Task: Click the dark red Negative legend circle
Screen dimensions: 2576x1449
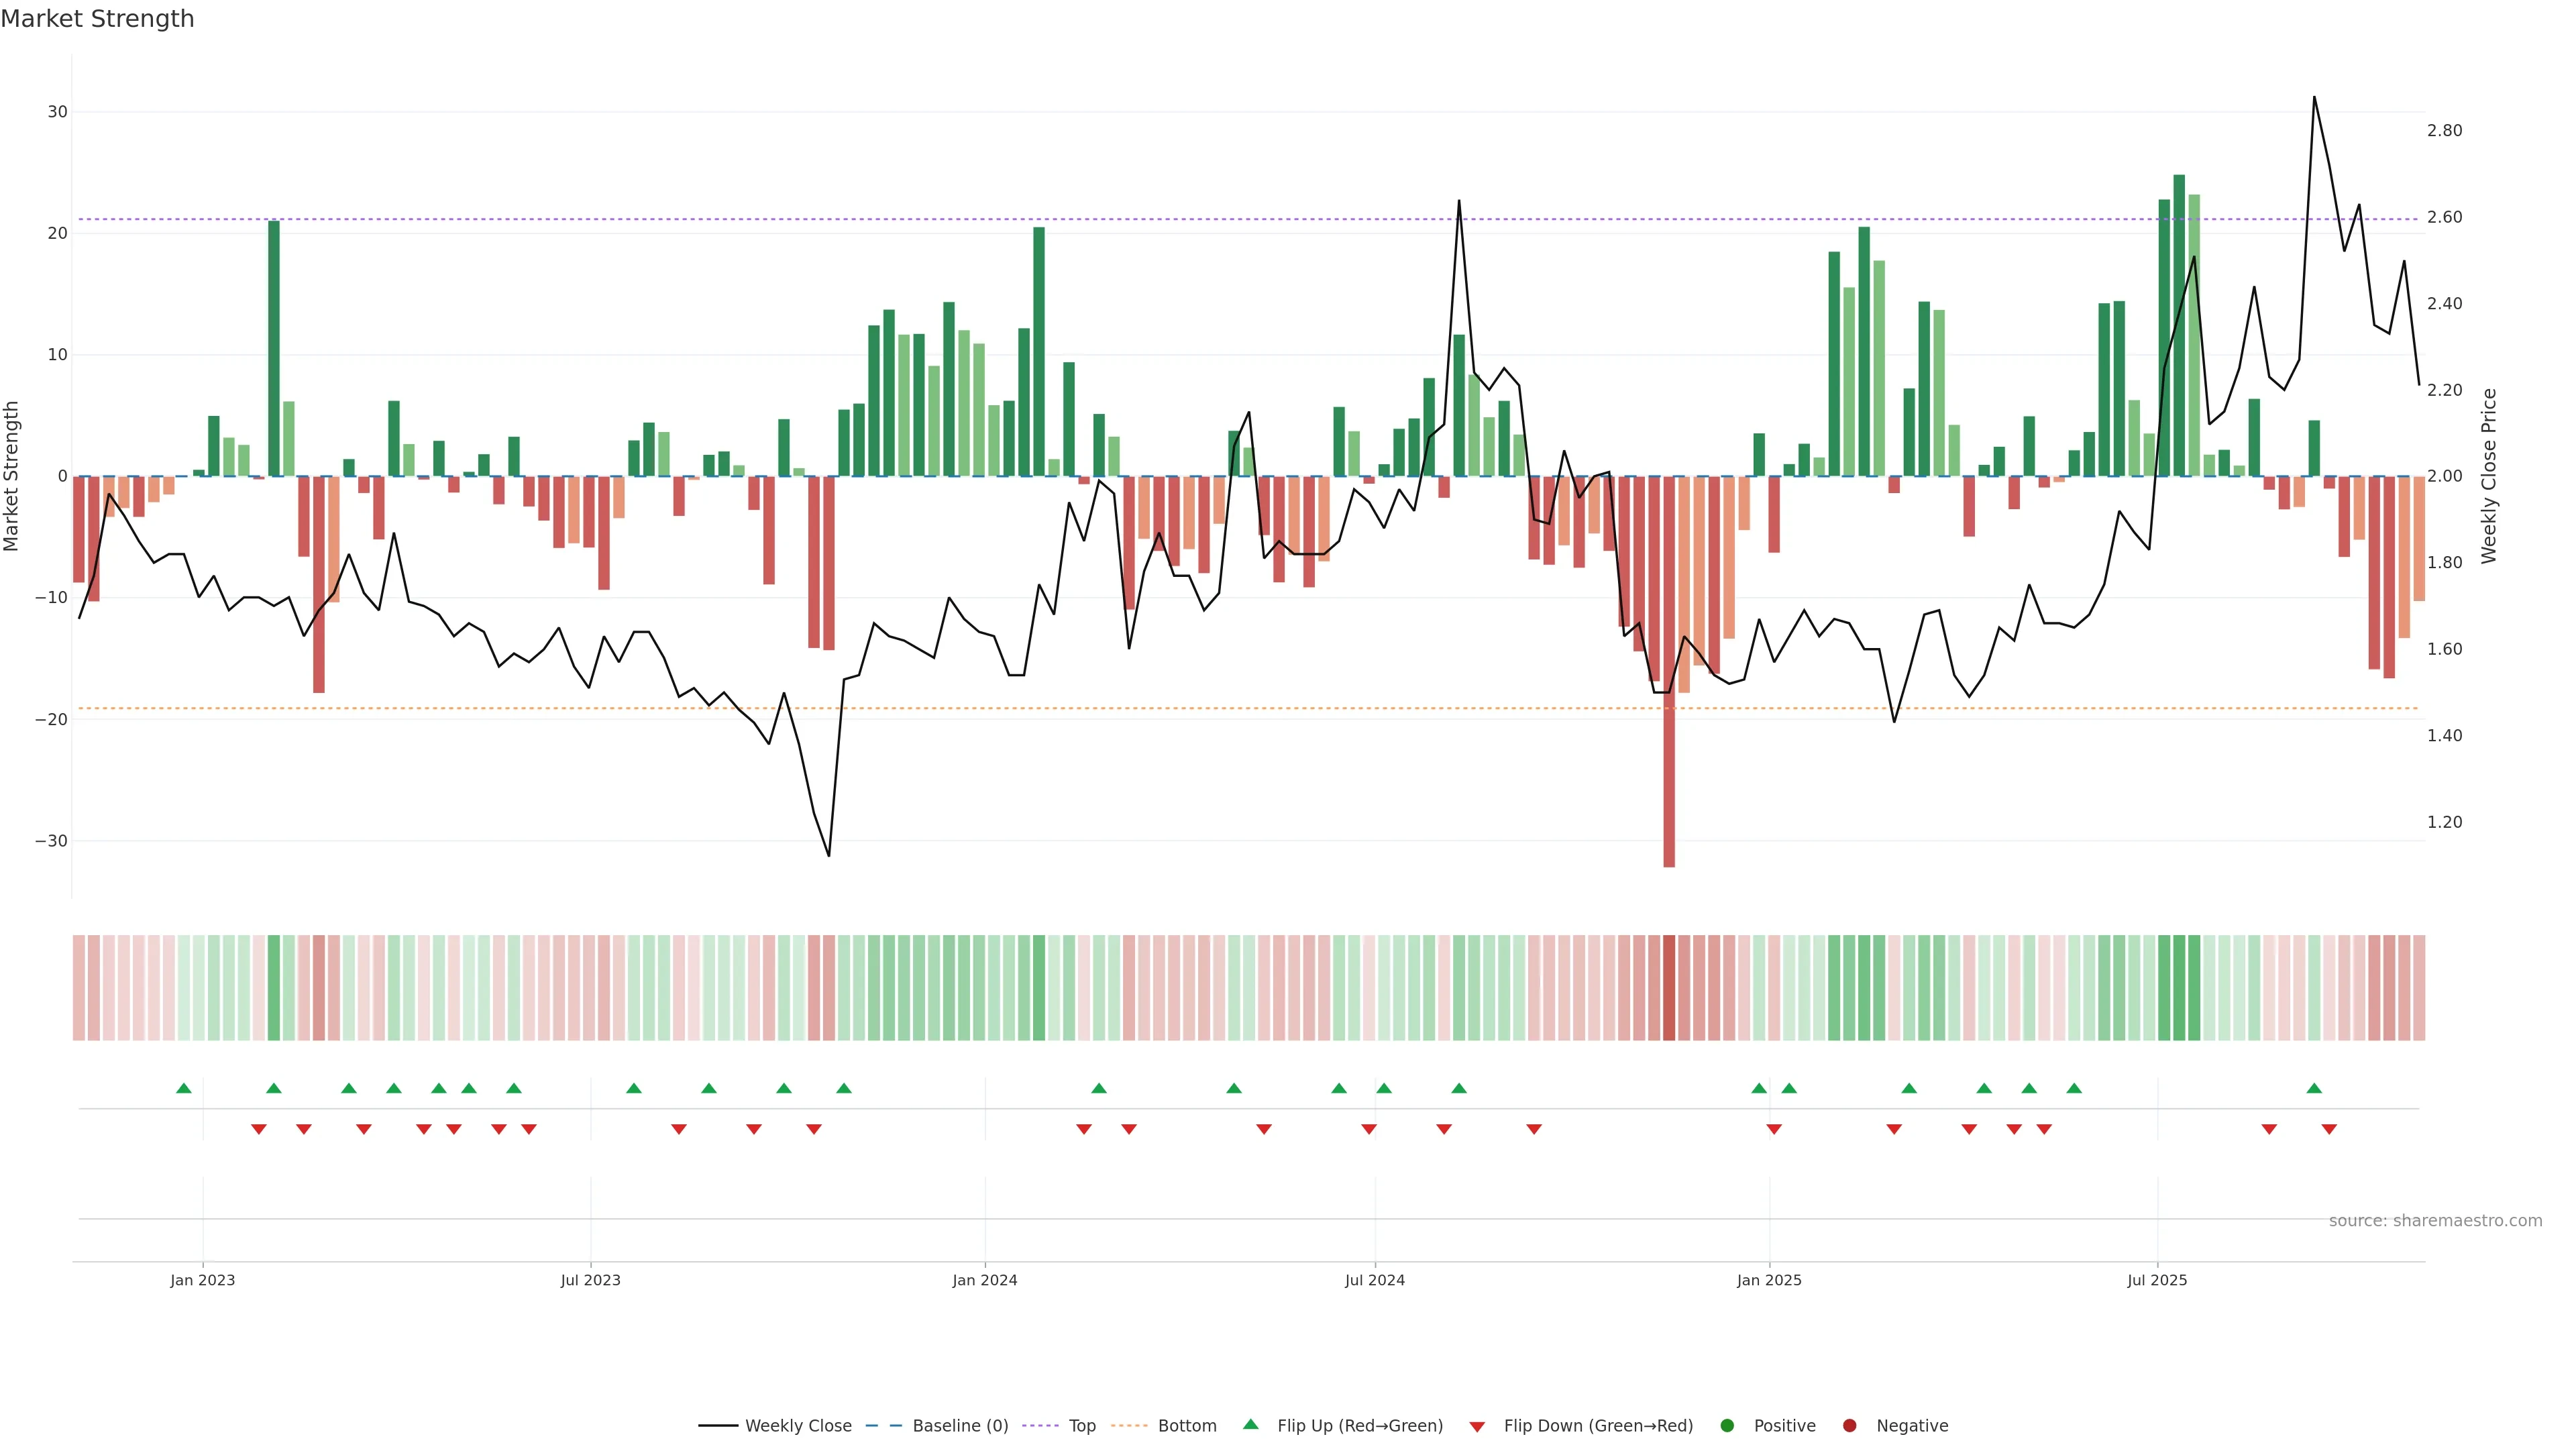Action: tap(1849, 1425)
